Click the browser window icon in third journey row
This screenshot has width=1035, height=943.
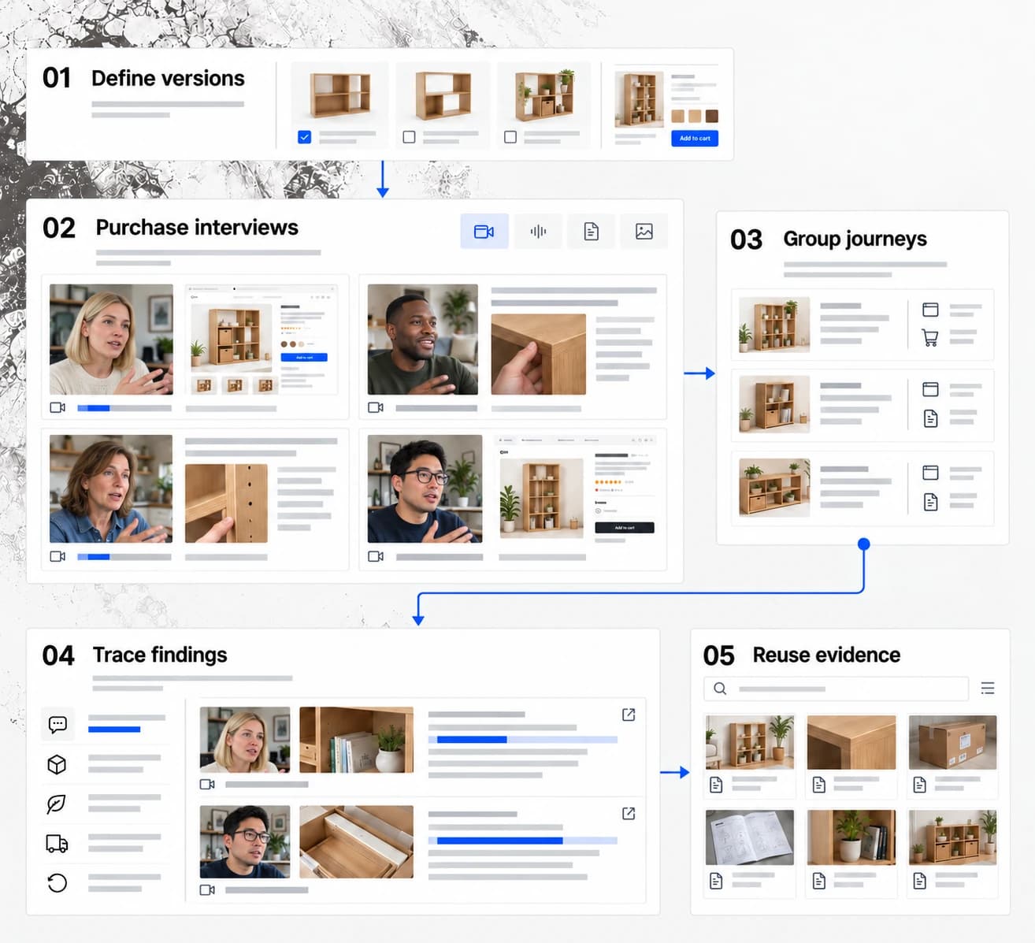pos(930,473)
